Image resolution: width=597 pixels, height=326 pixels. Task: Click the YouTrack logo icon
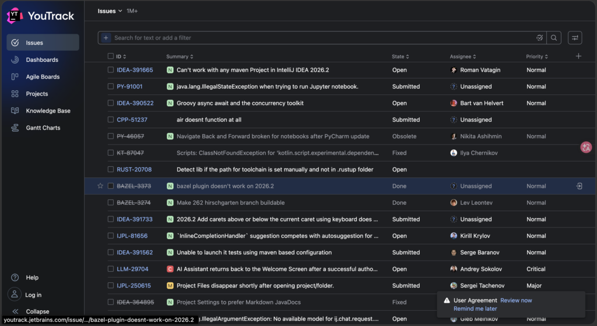(15, 16)
